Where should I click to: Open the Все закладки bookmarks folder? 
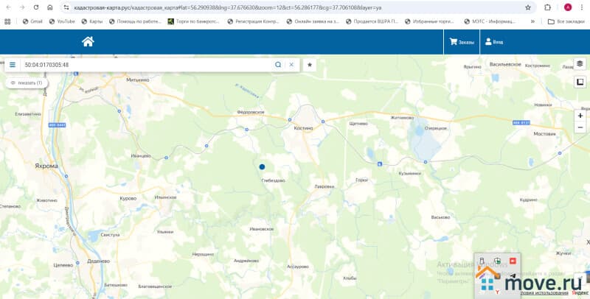tap(566, 21)
